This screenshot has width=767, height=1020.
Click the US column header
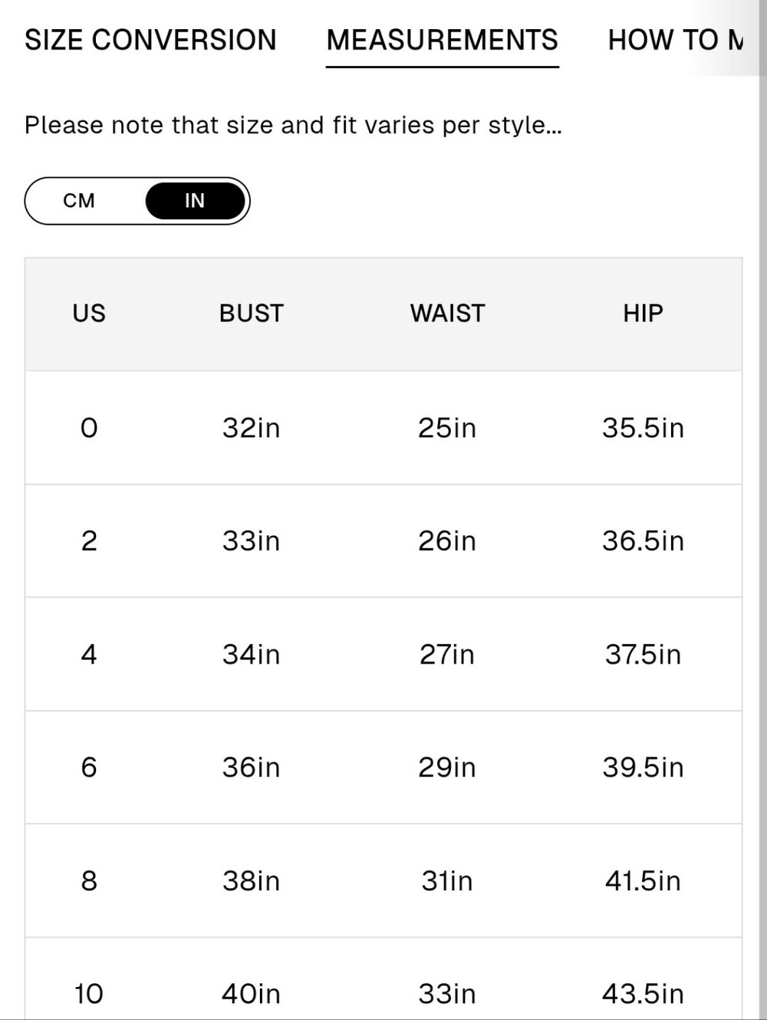(x=89, y=313)
